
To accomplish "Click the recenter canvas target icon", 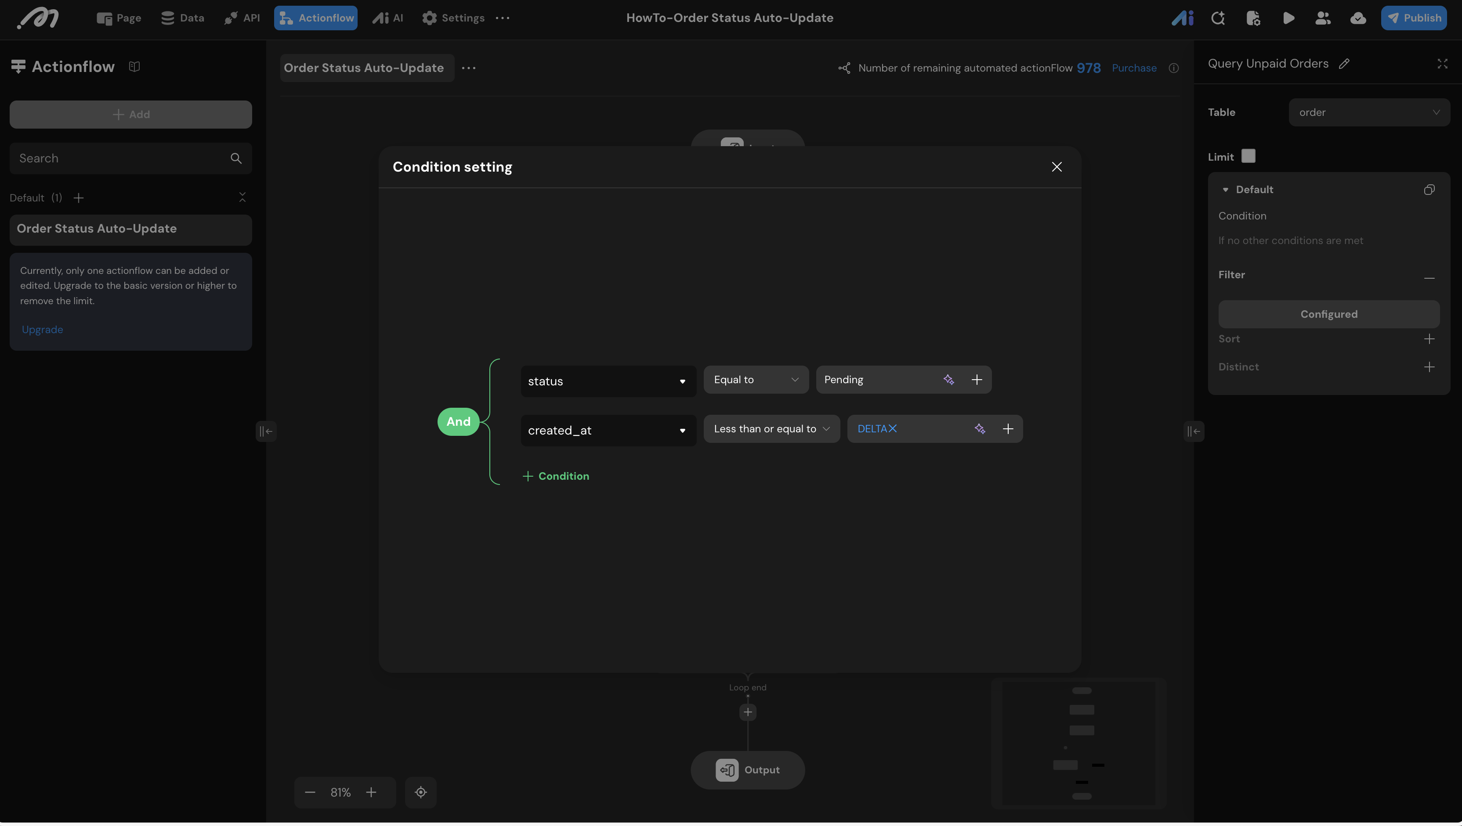I will (x=421, y=793).
